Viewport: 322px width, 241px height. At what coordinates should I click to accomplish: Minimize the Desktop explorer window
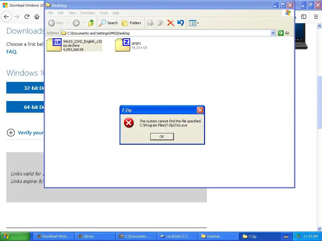click(275, 5)
